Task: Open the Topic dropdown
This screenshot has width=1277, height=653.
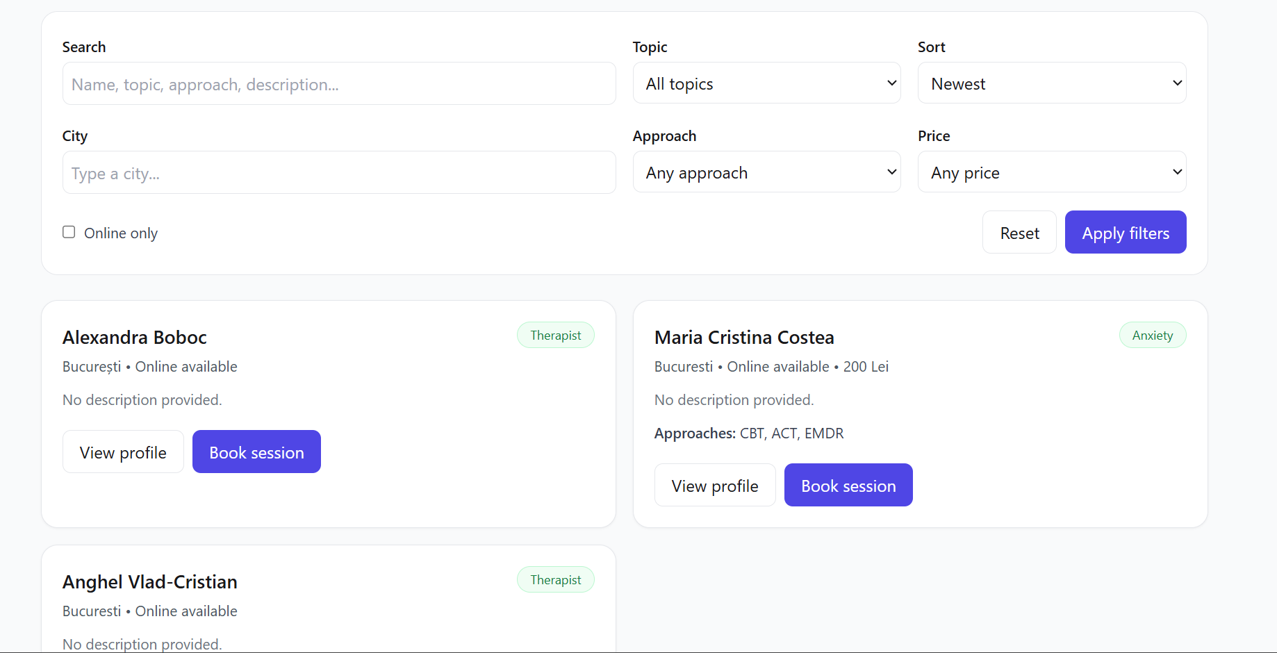Action: [x=766, y=83]
